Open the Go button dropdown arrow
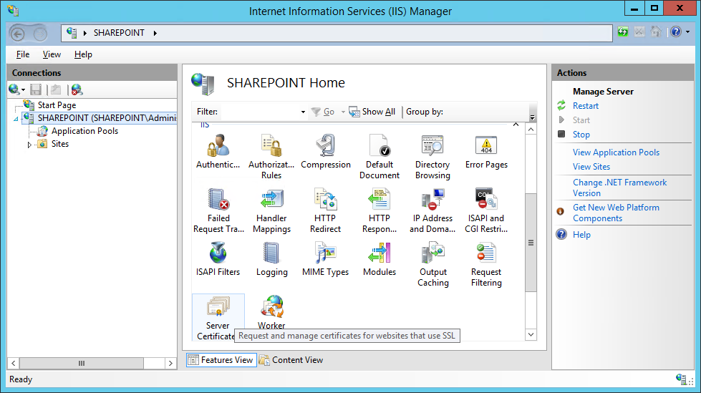The height and width of the screenshot is (393, 701). [343, 112]
